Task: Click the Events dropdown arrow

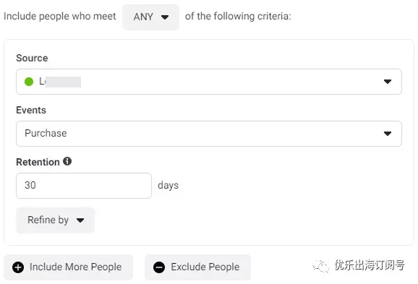Action: (388, 134)
